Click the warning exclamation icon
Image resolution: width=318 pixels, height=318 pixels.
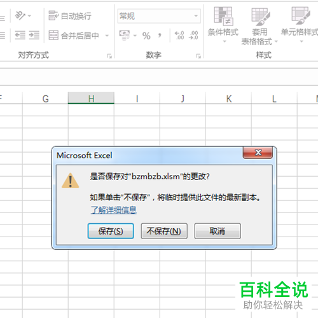(x=71, y=181)
